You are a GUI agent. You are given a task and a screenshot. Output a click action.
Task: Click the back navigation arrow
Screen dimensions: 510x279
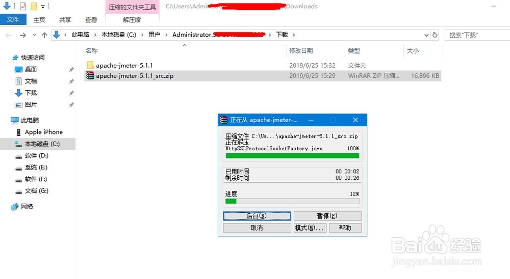coord(9,35)
